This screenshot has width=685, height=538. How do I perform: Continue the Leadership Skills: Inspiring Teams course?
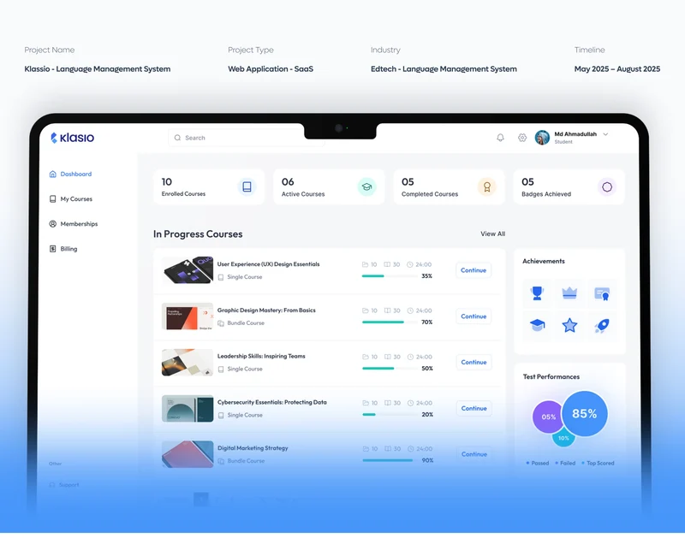(x=474, y=362)
